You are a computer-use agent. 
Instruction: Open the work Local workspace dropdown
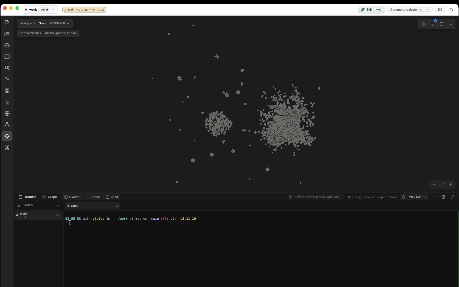click(x=40, y=9)
